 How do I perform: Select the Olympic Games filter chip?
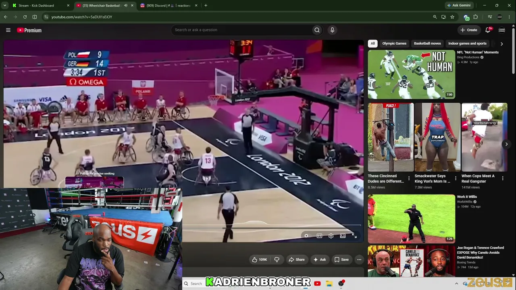394,43
